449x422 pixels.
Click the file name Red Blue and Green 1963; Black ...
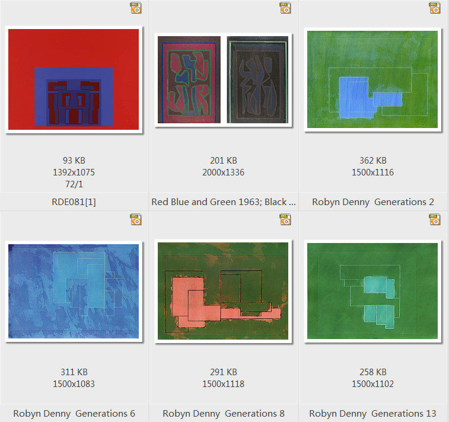pos(224,202)
